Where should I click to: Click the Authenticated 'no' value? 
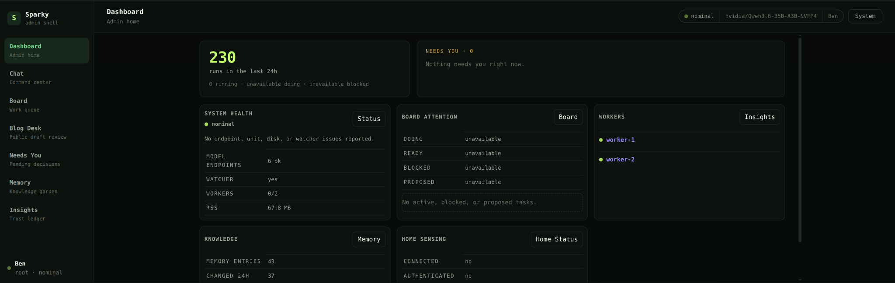[x=468, y=276]
